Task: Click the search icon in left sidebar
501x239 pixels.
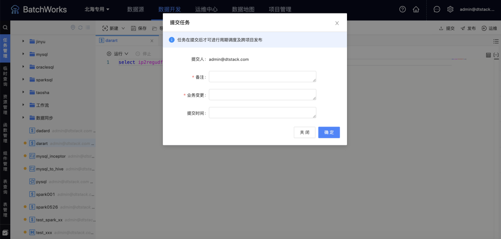Action: [5, 27]
